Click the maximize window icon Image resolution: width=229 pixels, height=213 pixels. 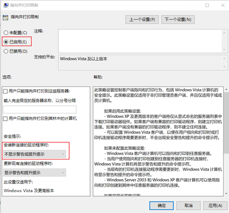[207, 5]
